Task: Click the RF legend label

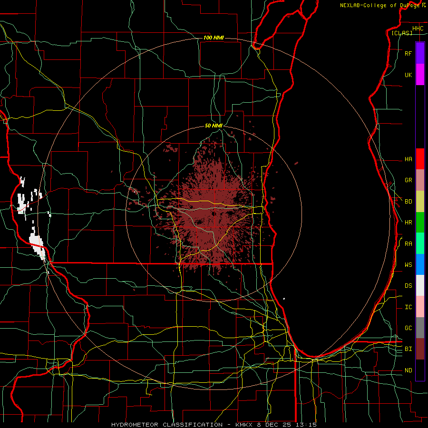Action: 408,53
